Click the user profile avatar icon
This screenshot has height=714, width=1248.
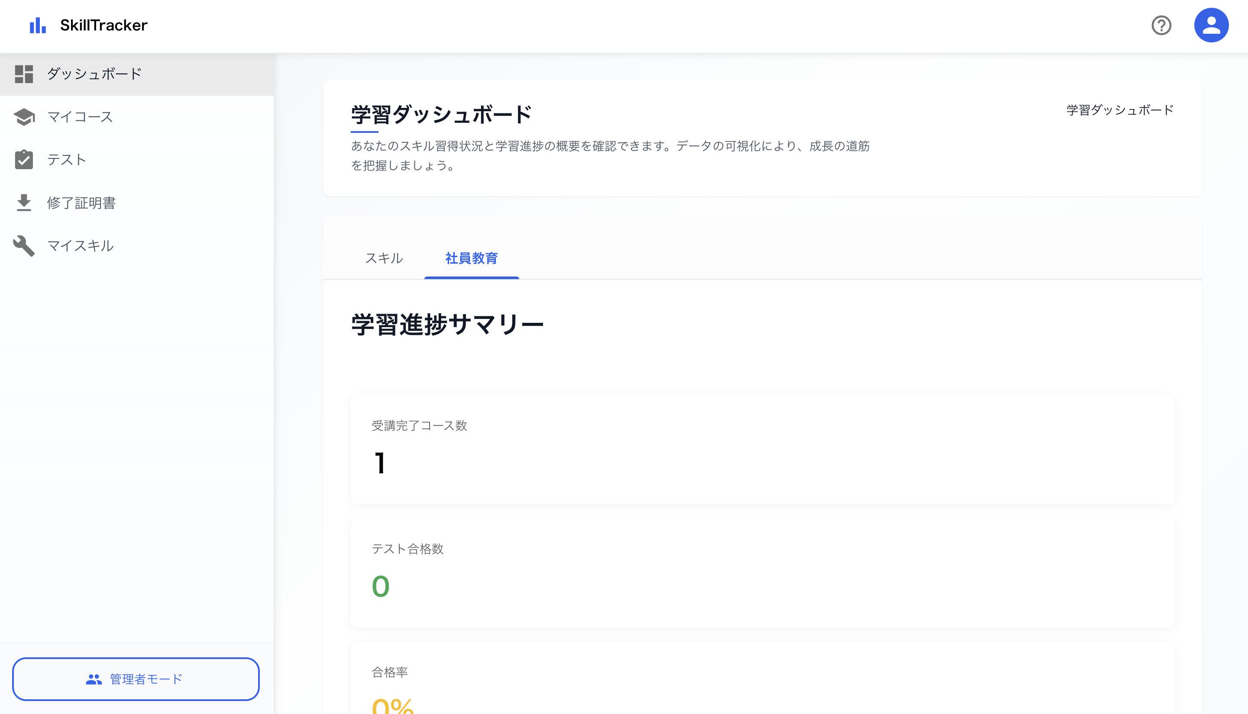[x=1212, y=25]
